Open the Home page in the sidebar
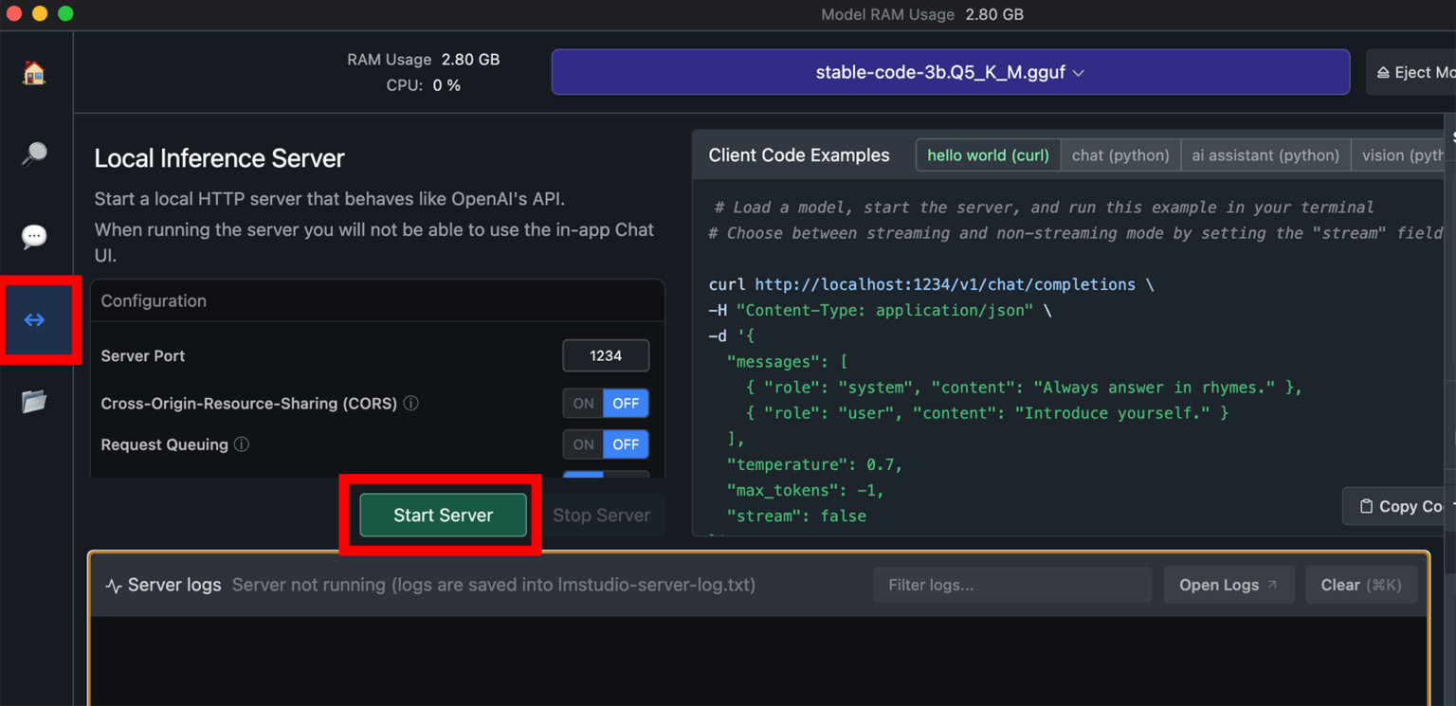Viewport: 1456px width, 706px height. [x=35, y=72]
